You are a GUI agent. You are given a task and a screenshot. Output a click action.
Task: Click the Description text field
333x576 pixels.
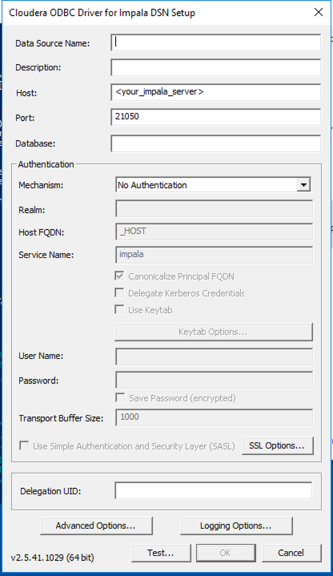[x=216, y=67]
